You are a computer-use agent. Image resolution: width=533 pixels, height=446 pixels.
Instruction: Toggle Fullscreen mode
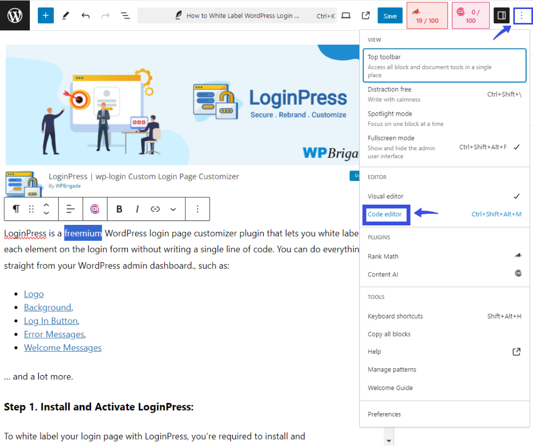(445, 147)
